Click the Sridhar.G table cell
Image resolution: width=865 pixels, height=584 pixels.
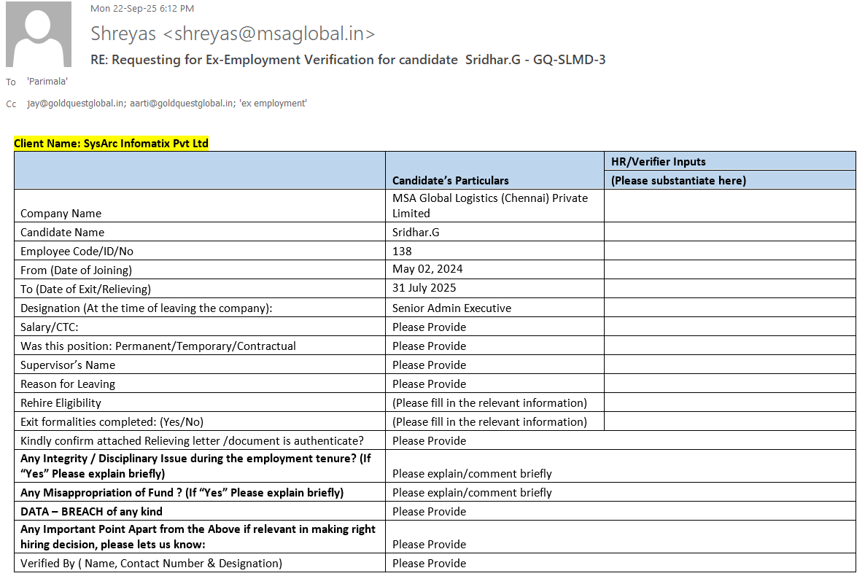(x=494, y=232)
